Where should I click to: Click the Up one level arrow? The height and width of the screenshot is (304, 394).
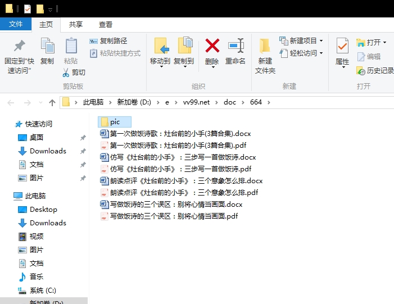point(52,102)
